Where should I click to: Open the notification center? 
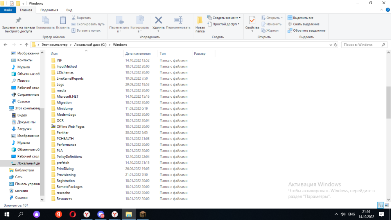[x=382, y=214]
